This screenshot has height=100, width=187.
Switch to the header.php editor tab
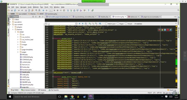tap(104, 17)
